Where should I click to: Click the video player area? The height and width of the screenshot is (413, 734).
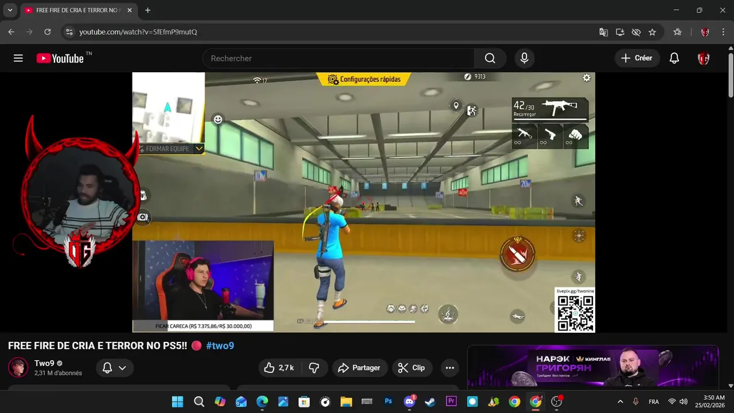(x=364, y=202)
